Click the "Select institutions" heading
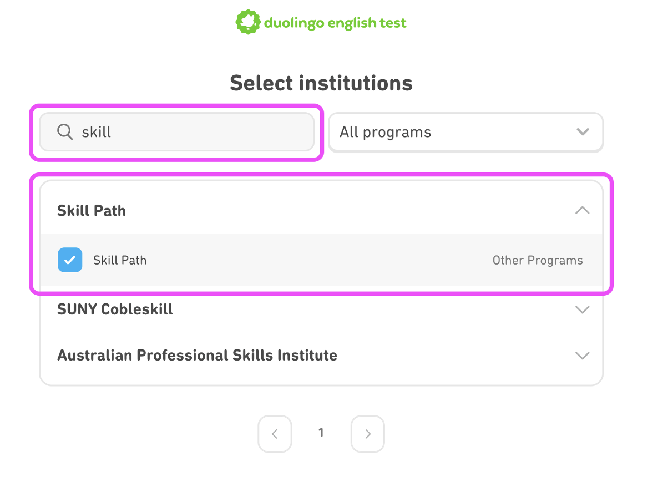Image resolution: width=668 pixels, height=477 pixels. coord(321,83)
